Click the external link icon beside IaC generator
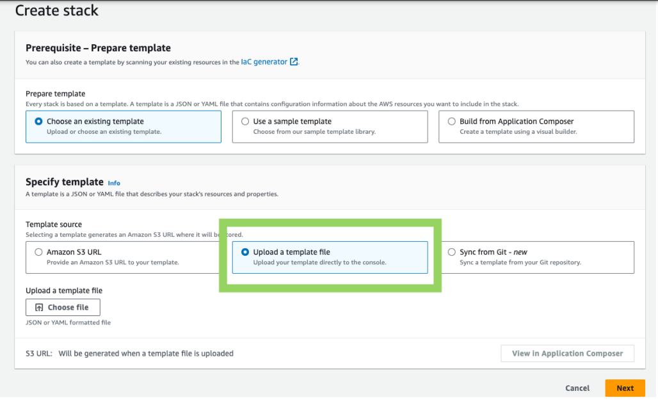The height and width of the screenshot is (405, 658). point(294,61)
